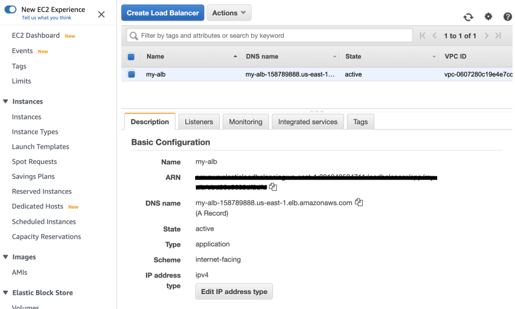
Task: Click the active state cell in table
Action: click(x=353, y=74)
